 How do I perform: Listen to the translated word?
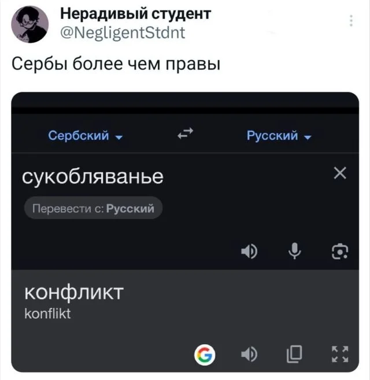click(249, 354)
